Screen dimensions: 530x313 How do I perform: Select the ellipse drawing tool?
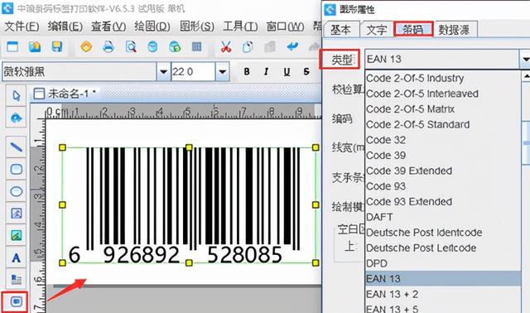[x=16, y=191]
